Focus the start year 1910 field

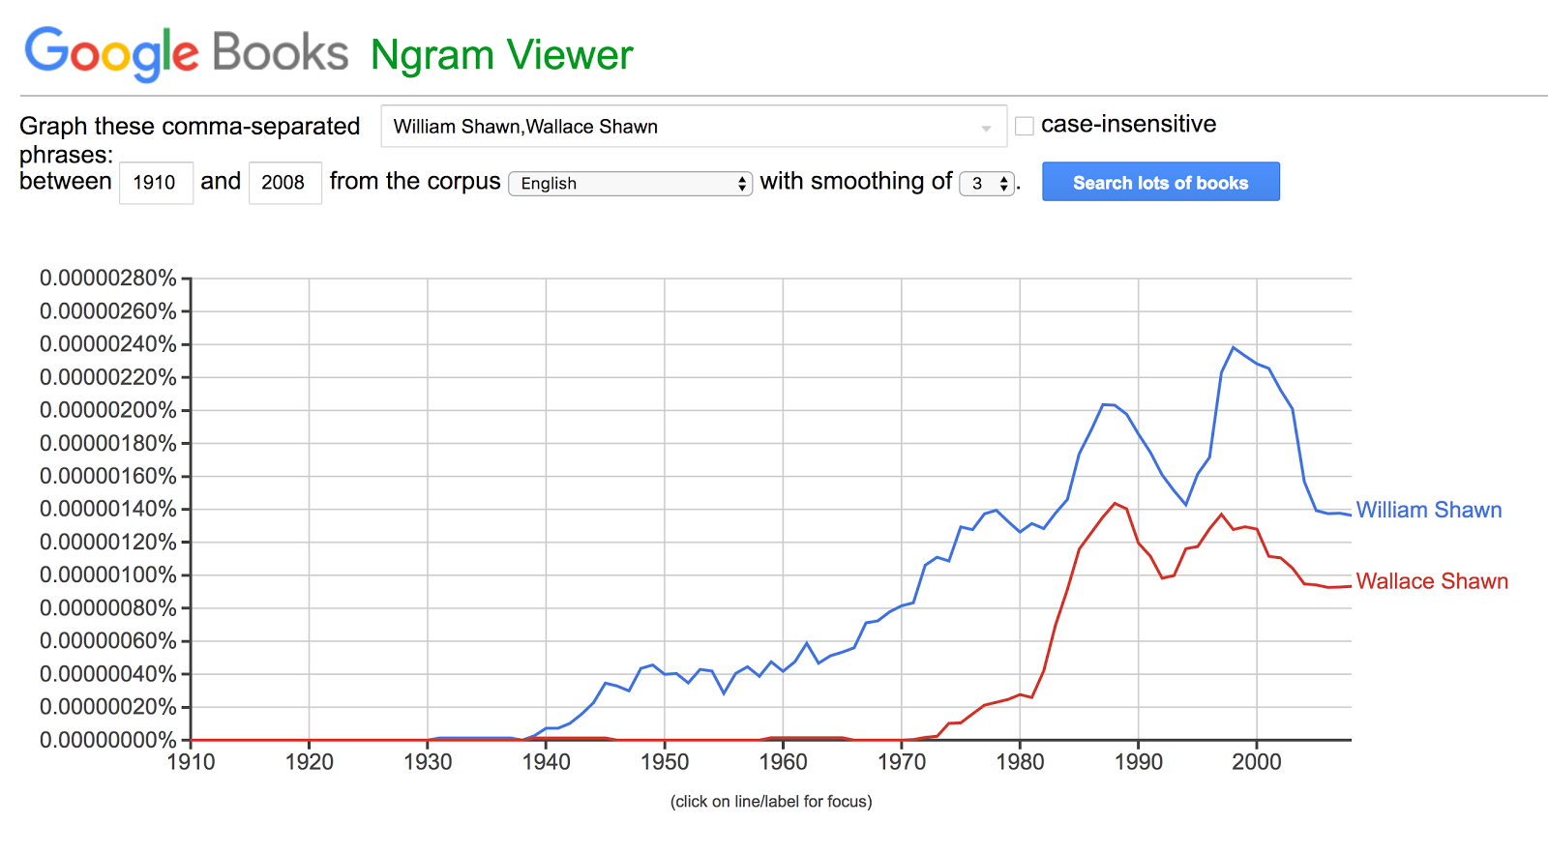point(155,183)
